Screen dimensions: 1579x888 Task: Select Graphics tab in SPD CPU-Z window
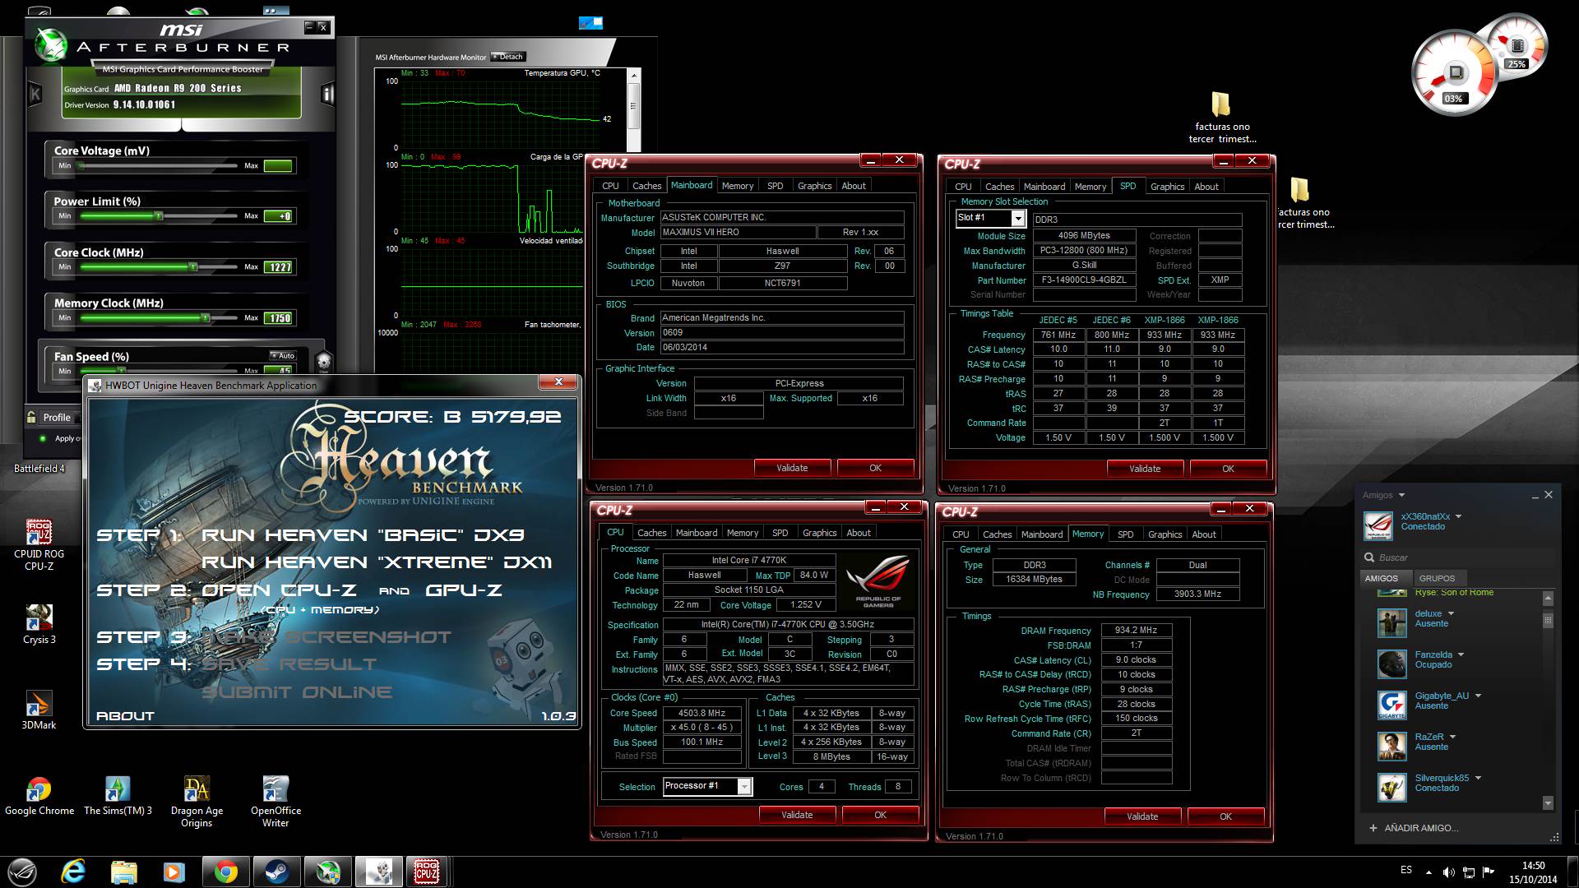pyautogui.click(x=1167, y=187)
